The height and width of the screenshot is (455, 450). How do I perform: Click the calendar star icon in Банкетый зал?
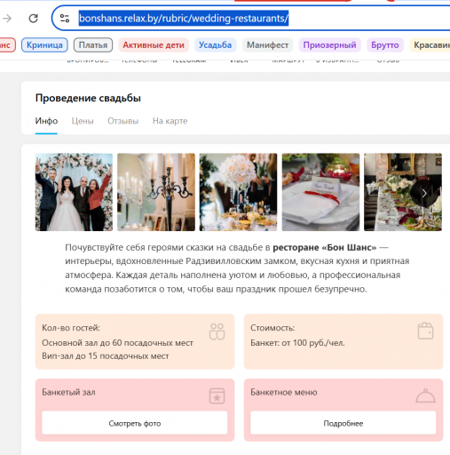click(217, 395)
